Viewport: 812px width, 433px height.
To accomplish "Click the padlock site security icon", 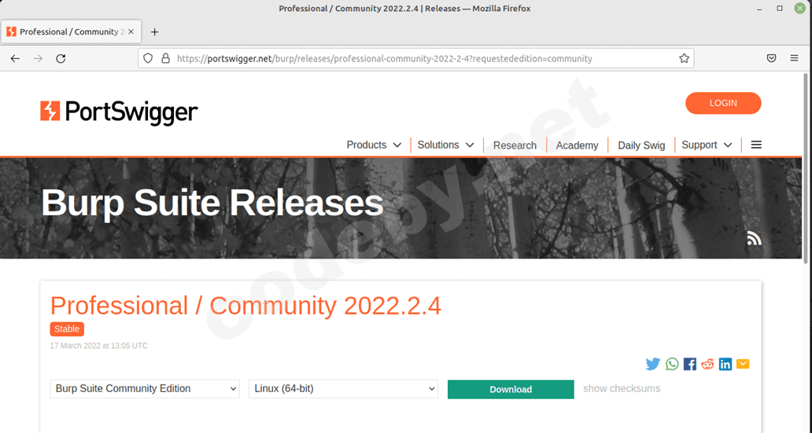I will [x=166, y=58].
